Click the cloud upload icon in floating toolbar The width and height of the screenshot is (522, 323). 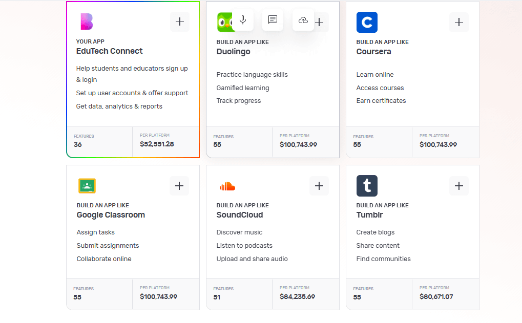click(303, 20)
